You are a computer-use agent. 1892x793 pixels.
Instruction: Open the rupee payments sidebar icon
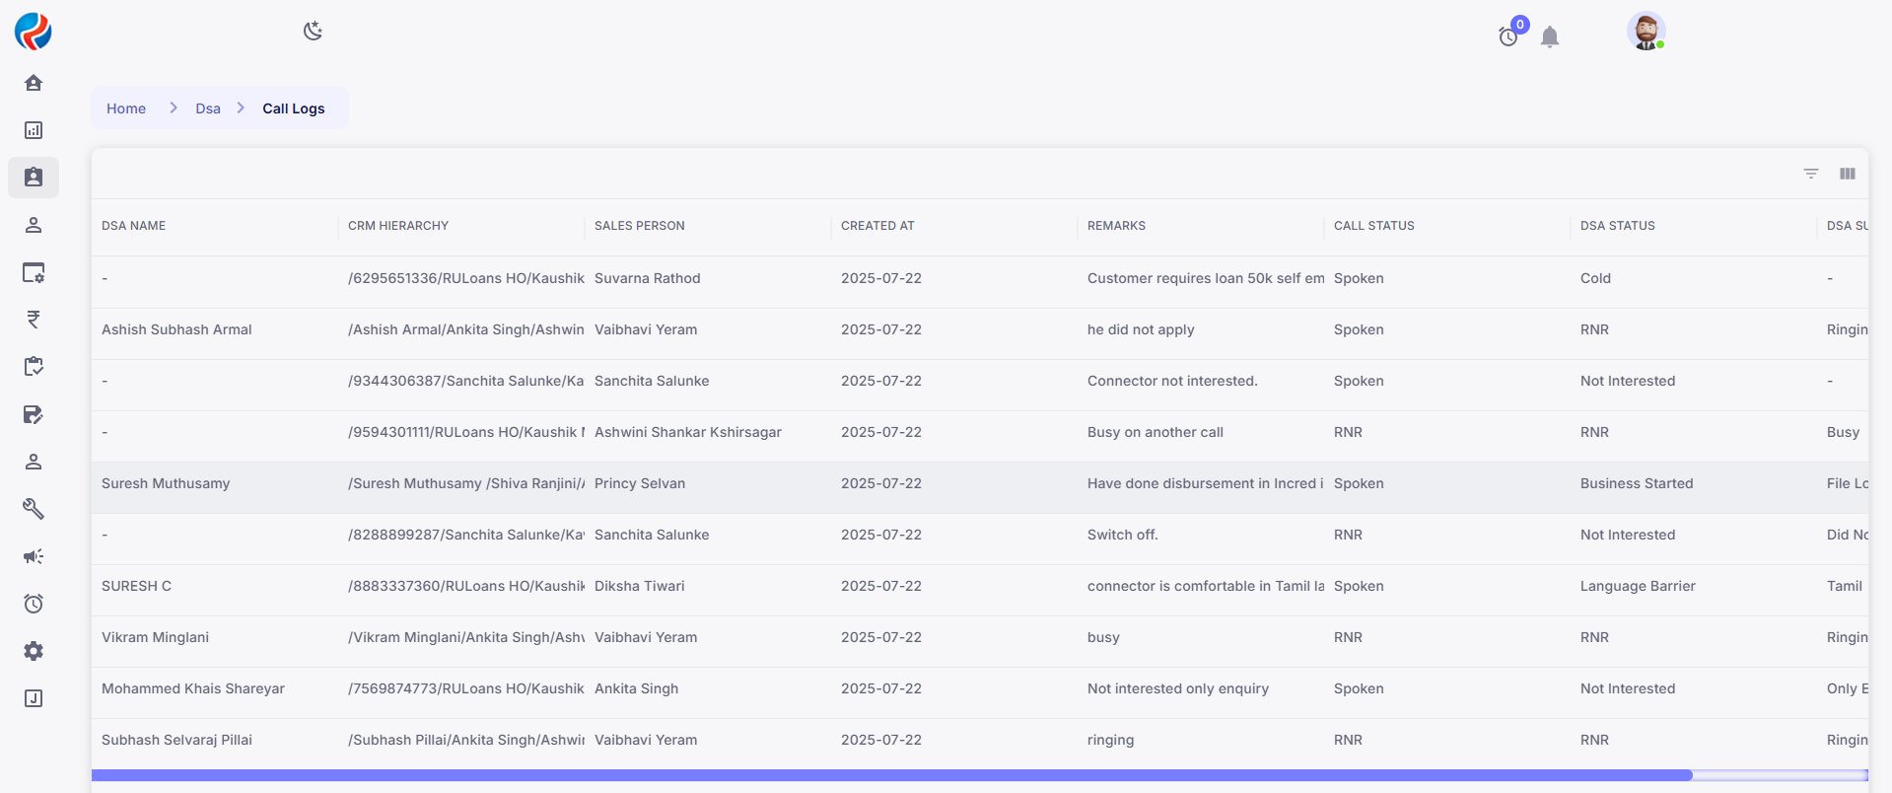[34, 320]
